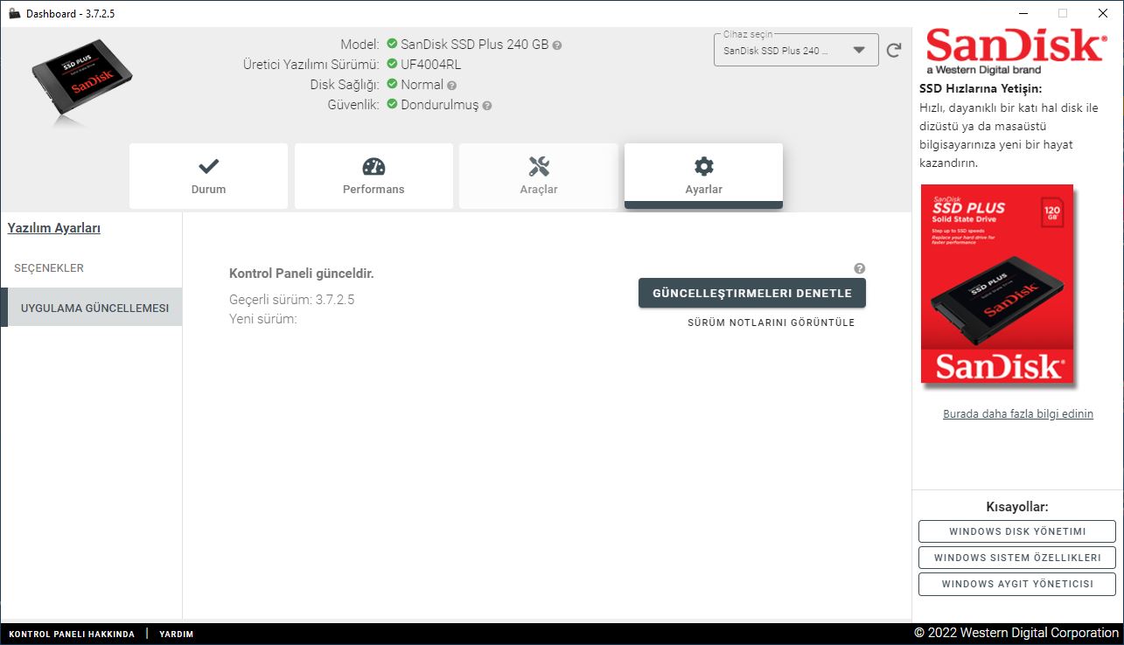Viewport: 1124px width, 645px height.
Task: Click the Dondurulmuş security status text
Action: click(440, 105)
